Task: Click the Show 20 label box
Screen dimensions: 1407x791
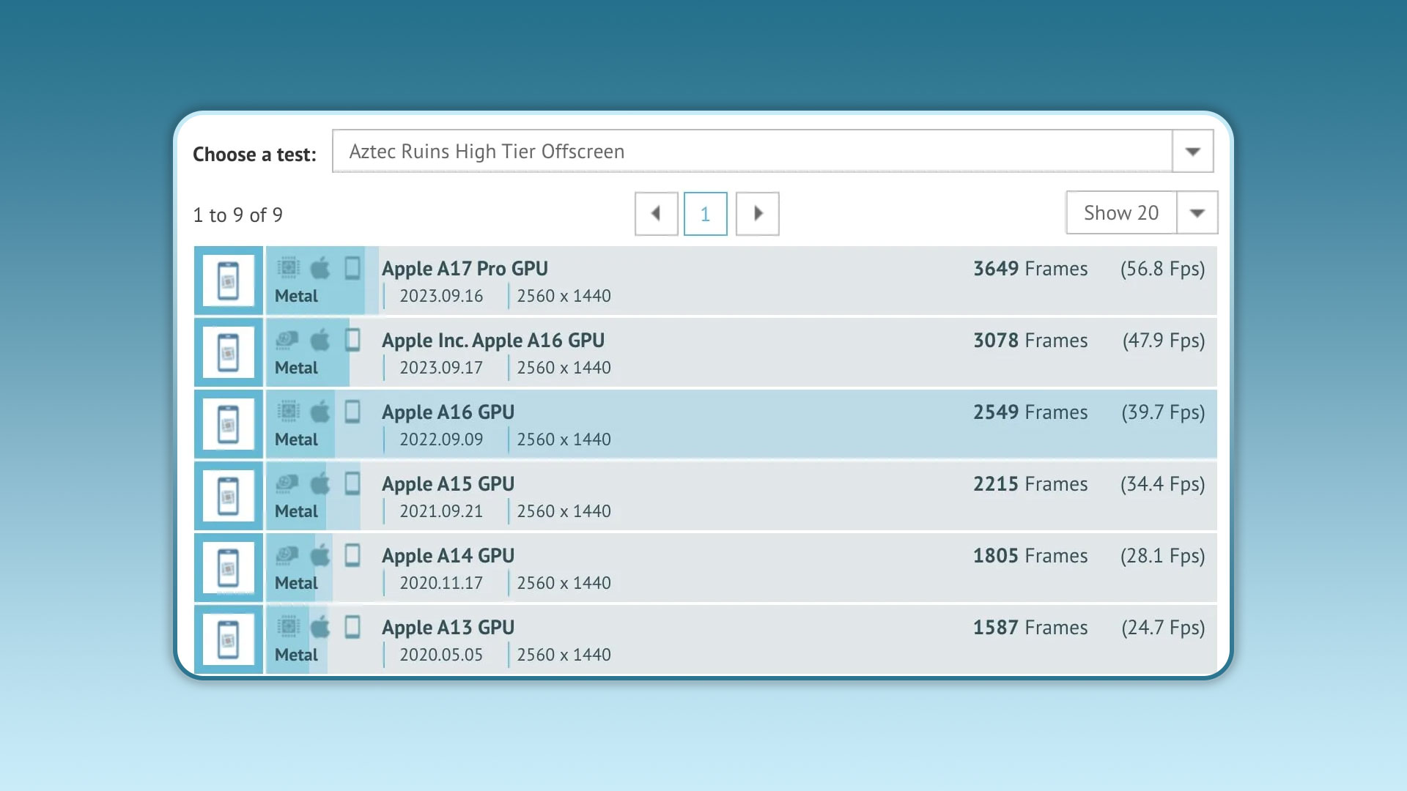Action: coord(1121,213)
